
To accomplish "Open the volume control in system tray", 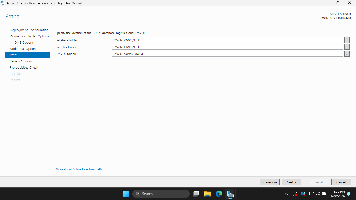I will click(317, 194).
